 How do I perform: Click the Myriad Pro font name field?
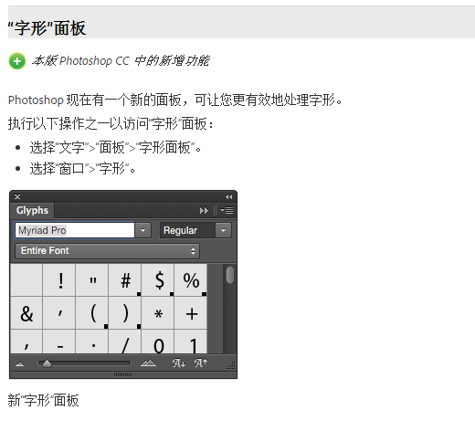tap(75, 230)
